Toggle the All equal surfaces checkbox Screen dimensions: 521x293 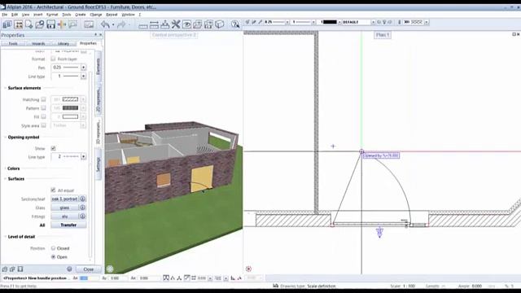tap(53, 190)
